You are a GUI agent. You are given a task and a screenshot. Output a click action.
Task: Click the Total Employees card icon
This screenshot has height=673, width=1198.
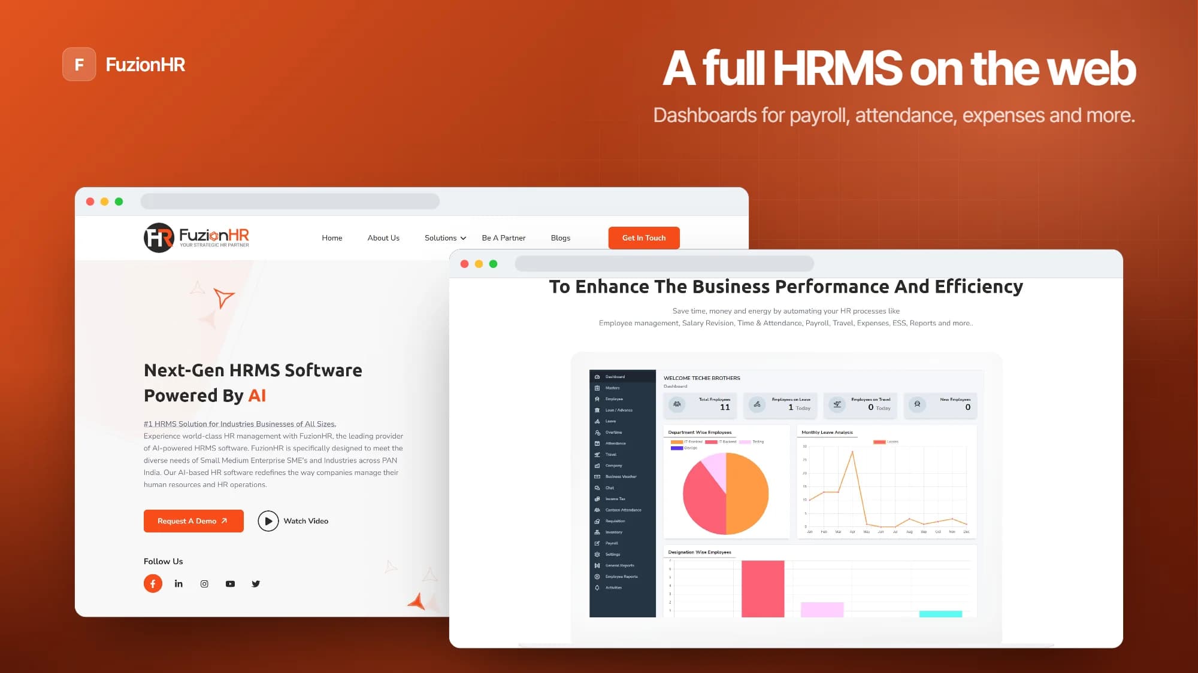[x=677, y=404]
